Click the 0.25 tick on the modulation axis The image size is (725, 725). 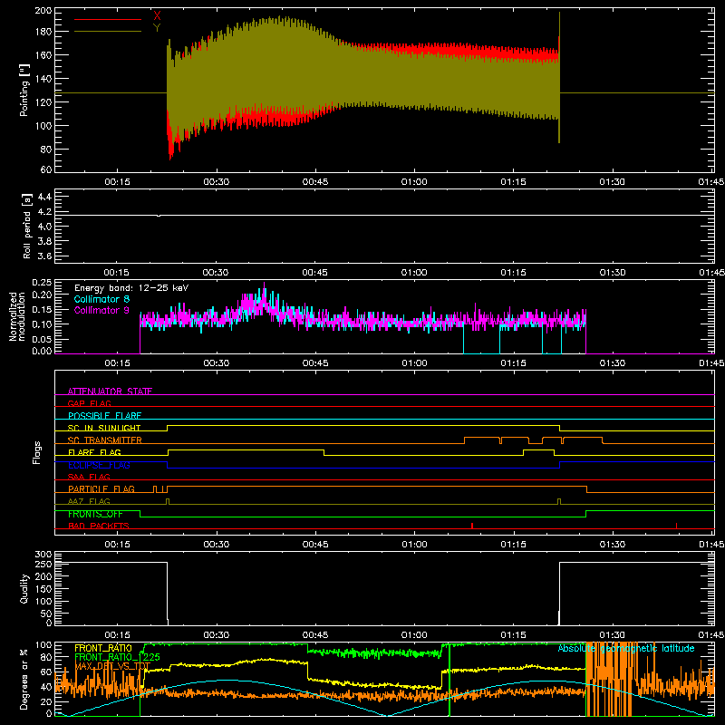pyautogui.click(x=43, y=283)
